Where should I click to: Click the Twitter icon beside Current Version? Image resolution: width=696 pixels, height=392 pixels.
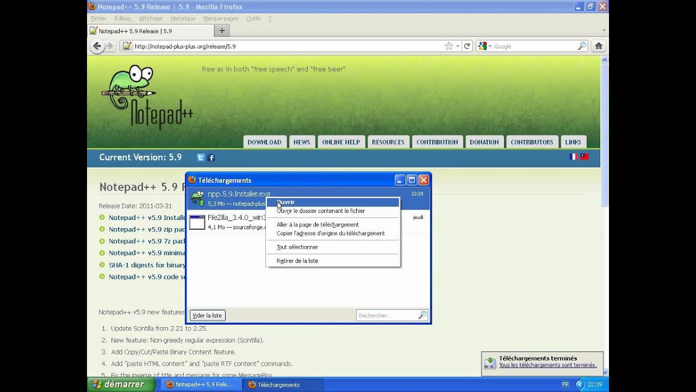pos(201,157)
